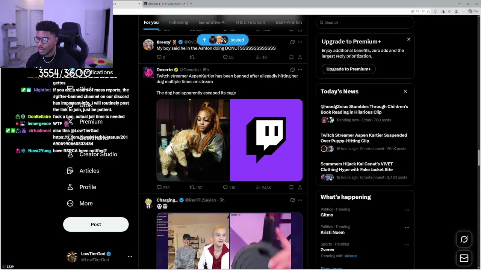Open the Articles sidebar icon
This screenshot has height=270, width=481.
(70, 171)
